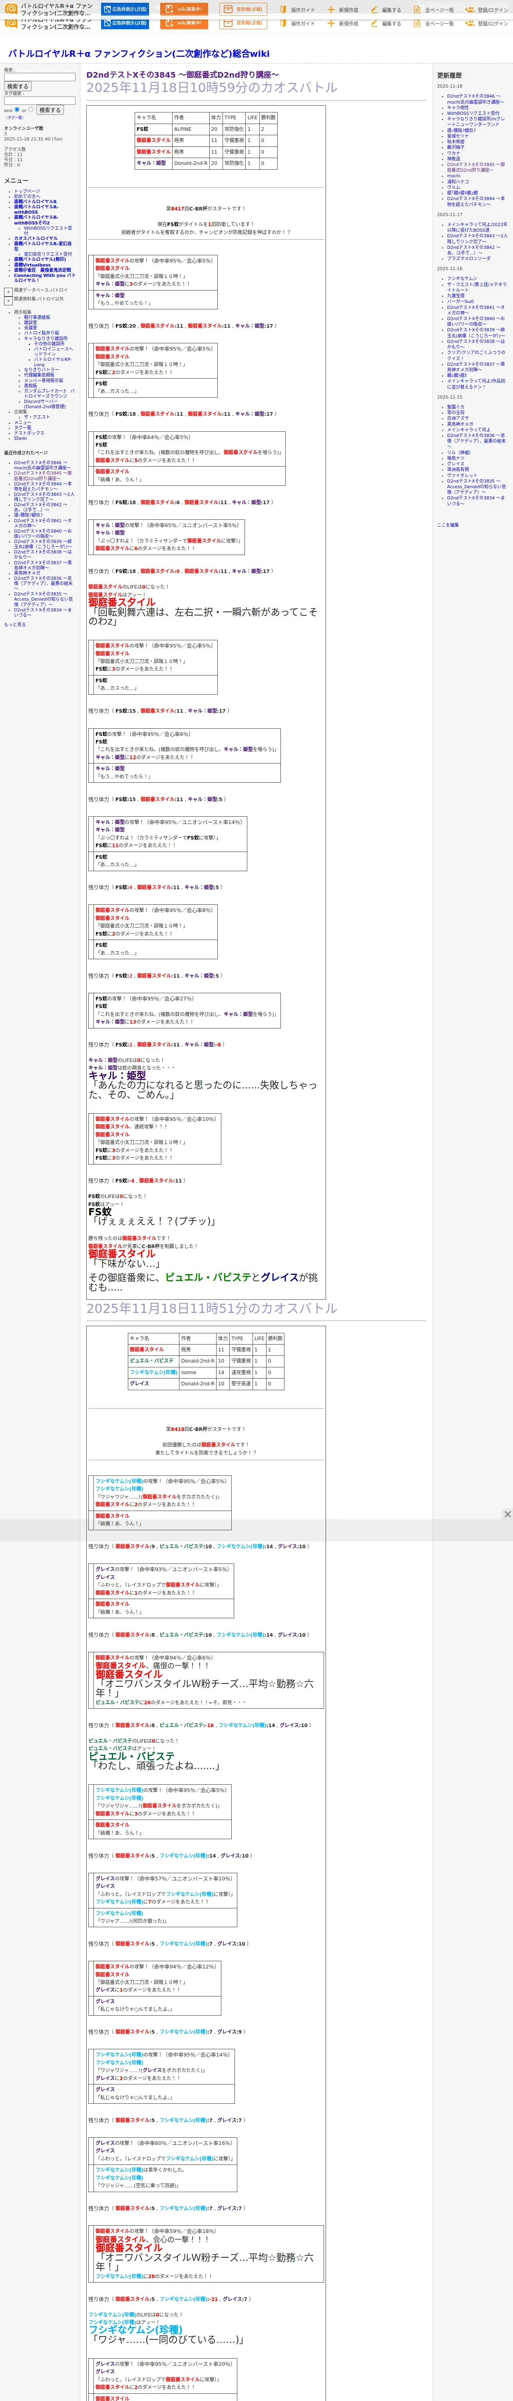Open 雑談室 board link
This screenshot has height=2401, width=513.
pos(31,323)
